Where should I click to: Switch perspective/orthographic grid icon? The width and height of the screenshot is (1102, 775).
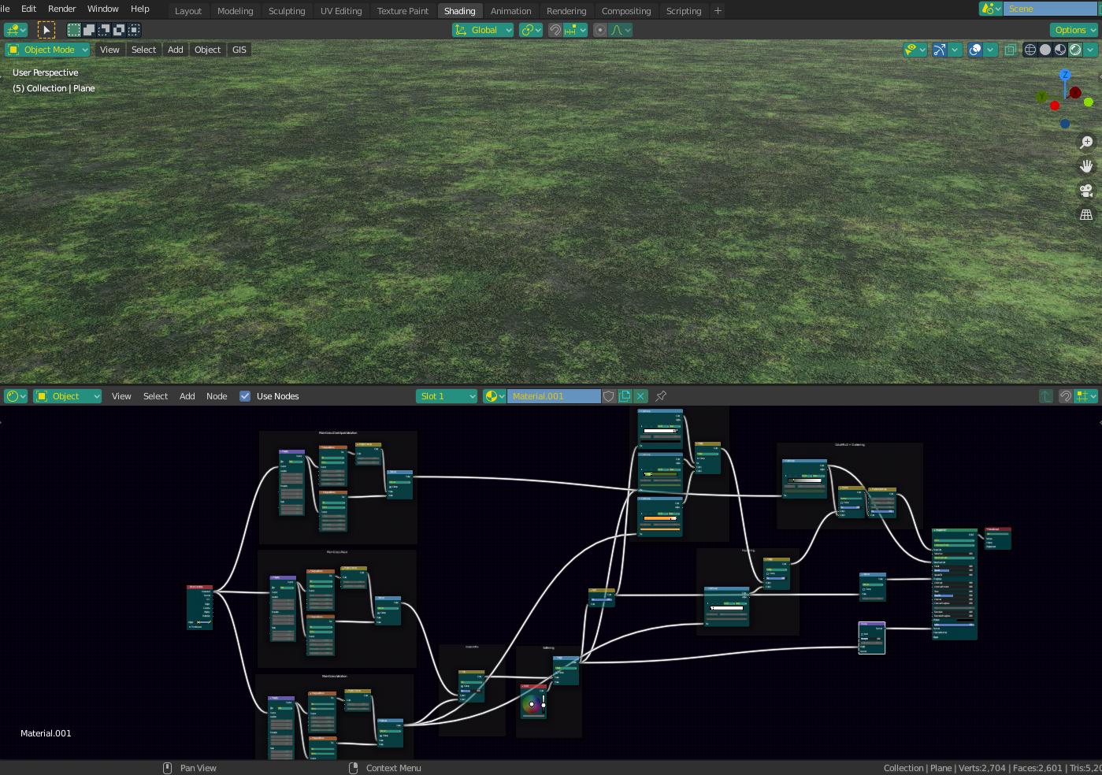tap(1086, 214)
